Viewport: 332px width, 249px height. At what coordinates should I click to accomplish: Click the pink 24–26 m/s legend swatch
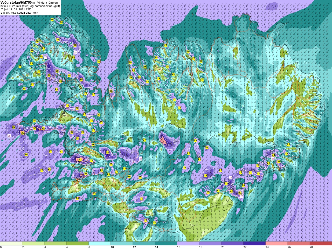[276, 244]
